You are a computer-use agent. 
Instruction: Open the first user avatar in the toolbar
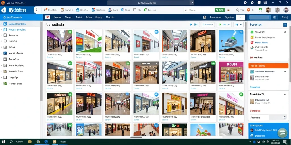268,10
